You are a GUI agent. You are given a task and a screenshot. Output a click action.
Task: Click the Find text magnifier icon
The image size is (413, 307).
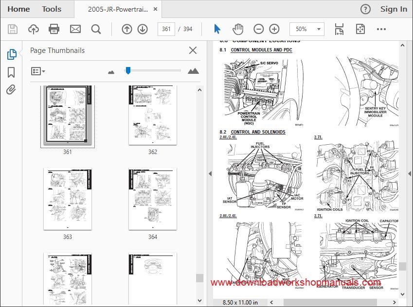[96, 29]
